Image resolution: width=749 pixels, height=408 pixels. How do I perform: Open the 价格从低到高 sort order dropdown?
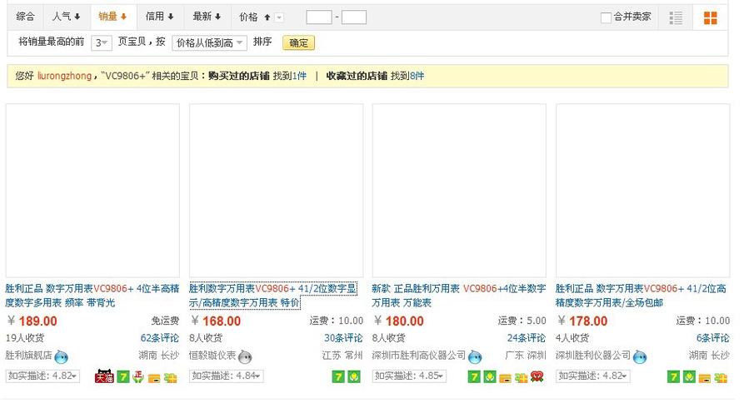[x=209, y=43]
